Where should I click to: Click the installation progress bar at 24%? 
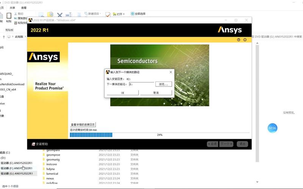coord(159,135)
